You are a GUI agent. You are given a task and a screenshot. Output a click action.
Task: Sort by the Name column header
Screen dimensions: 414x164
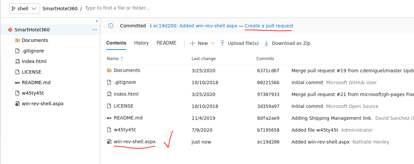pos(113,59)
